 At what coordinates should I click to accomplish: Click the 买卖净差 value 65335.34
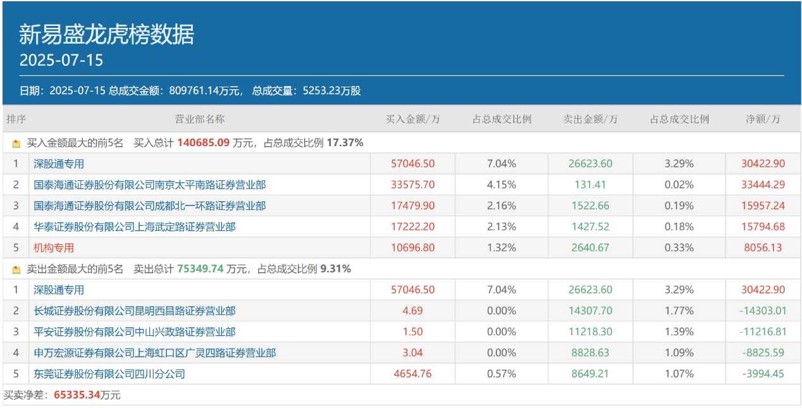(77, 395)
